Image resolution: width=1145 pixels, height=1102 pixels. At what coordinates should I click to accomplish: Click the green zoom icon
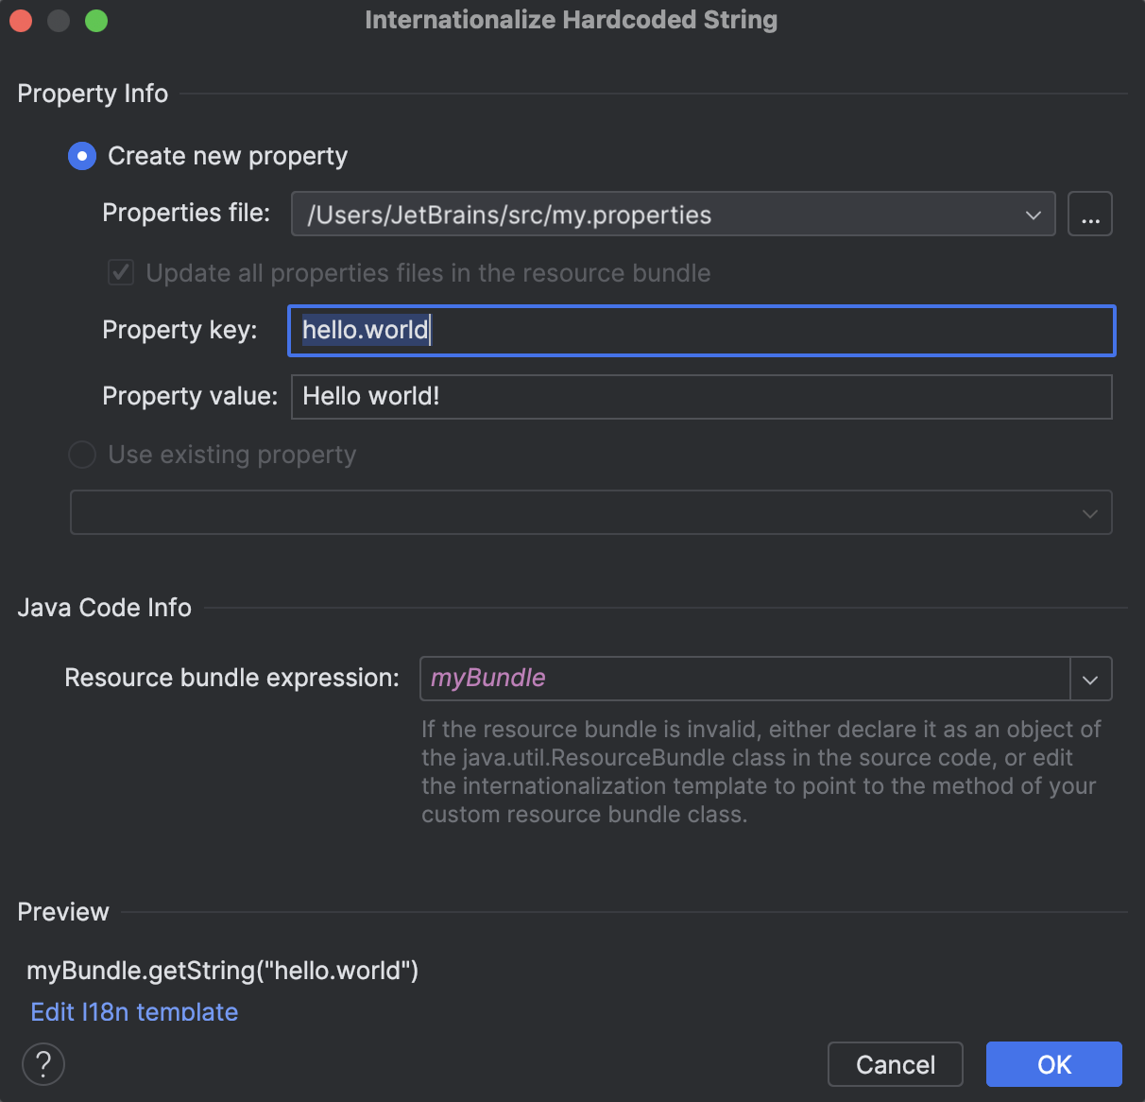(95, 20)
